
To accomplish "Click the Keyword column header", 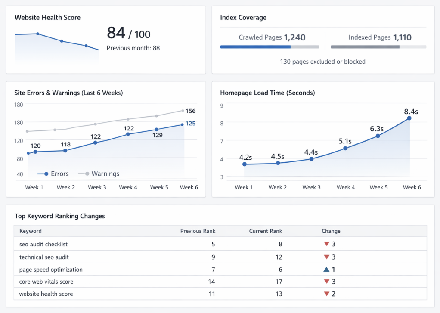I will click(31, 231).
